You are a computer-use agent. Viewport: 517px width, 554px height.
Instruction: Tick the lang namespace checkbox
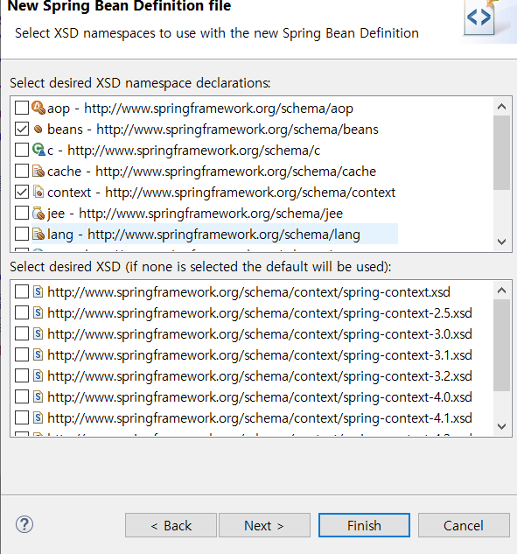point(22,234)
